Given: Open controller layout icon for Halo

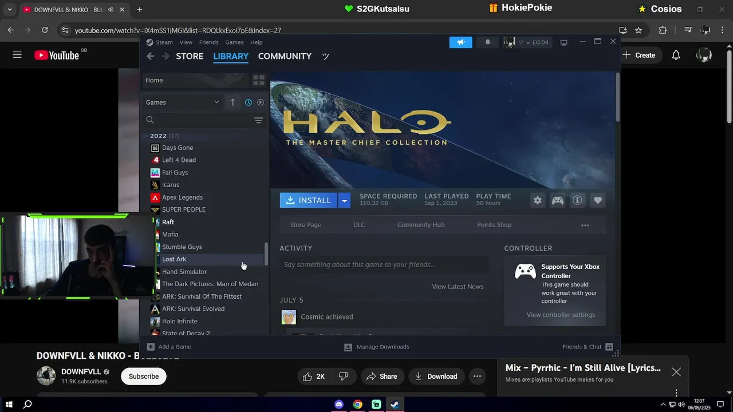Looking at the screenshot, I should coord(557,200).
